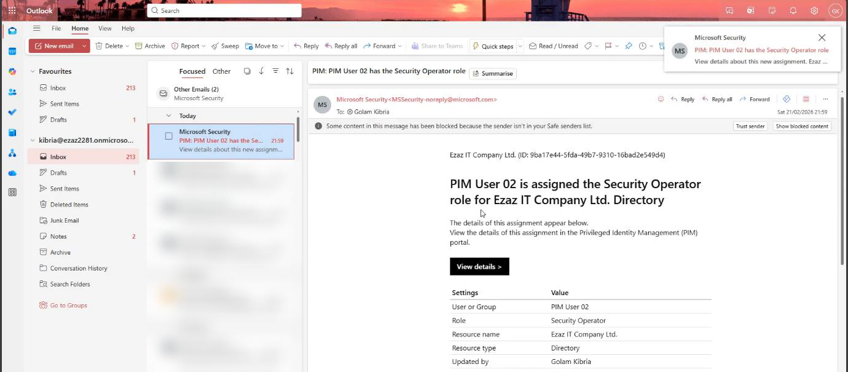Add a reaction with the smiley icon
Screen dimensions: 848x372
(x=661, y=99)
